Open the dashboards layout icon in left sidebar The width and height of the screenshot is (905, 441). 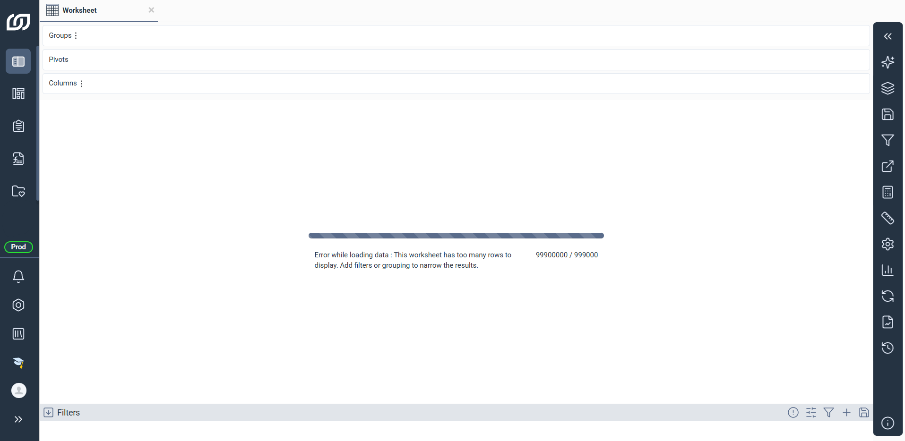[18, 93]
